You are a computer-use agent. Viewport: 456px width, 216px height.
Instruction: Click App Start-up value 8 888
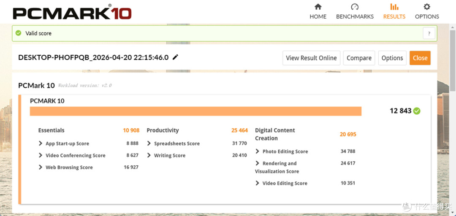coord(132,143)
